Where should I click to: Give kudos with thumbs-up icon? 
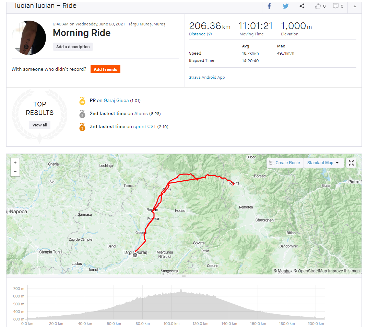point(318,6)
